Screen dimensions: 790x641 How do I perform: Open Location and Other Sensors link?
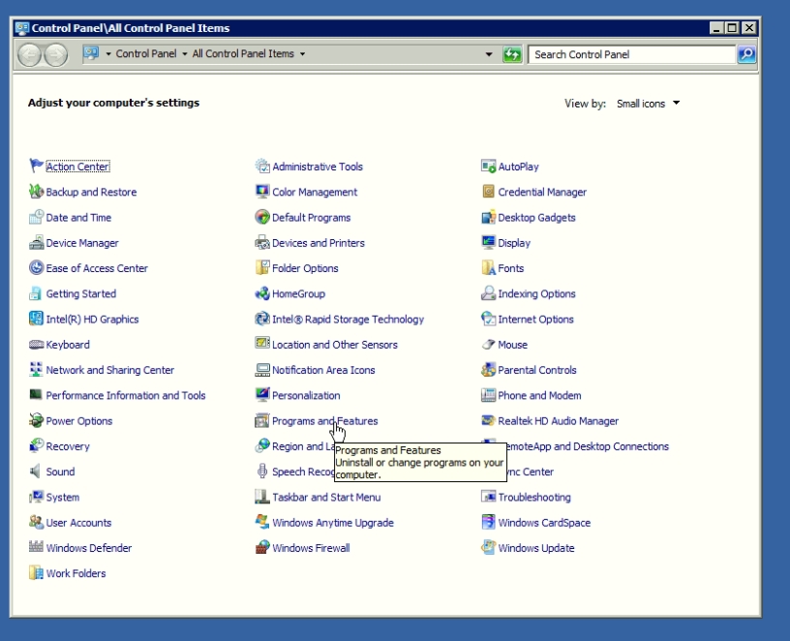tap(335, 345)
